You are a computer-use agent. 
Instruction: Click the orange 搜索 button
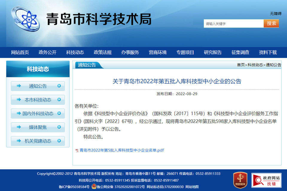[271, 24]
